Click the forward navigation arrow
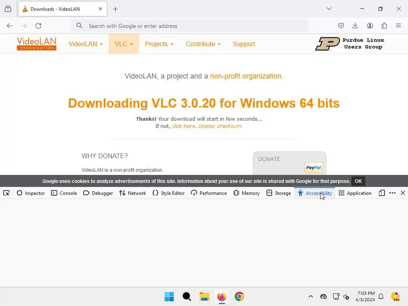The height and width of the screenshot is (306, 408). click(x=24, y=26)
